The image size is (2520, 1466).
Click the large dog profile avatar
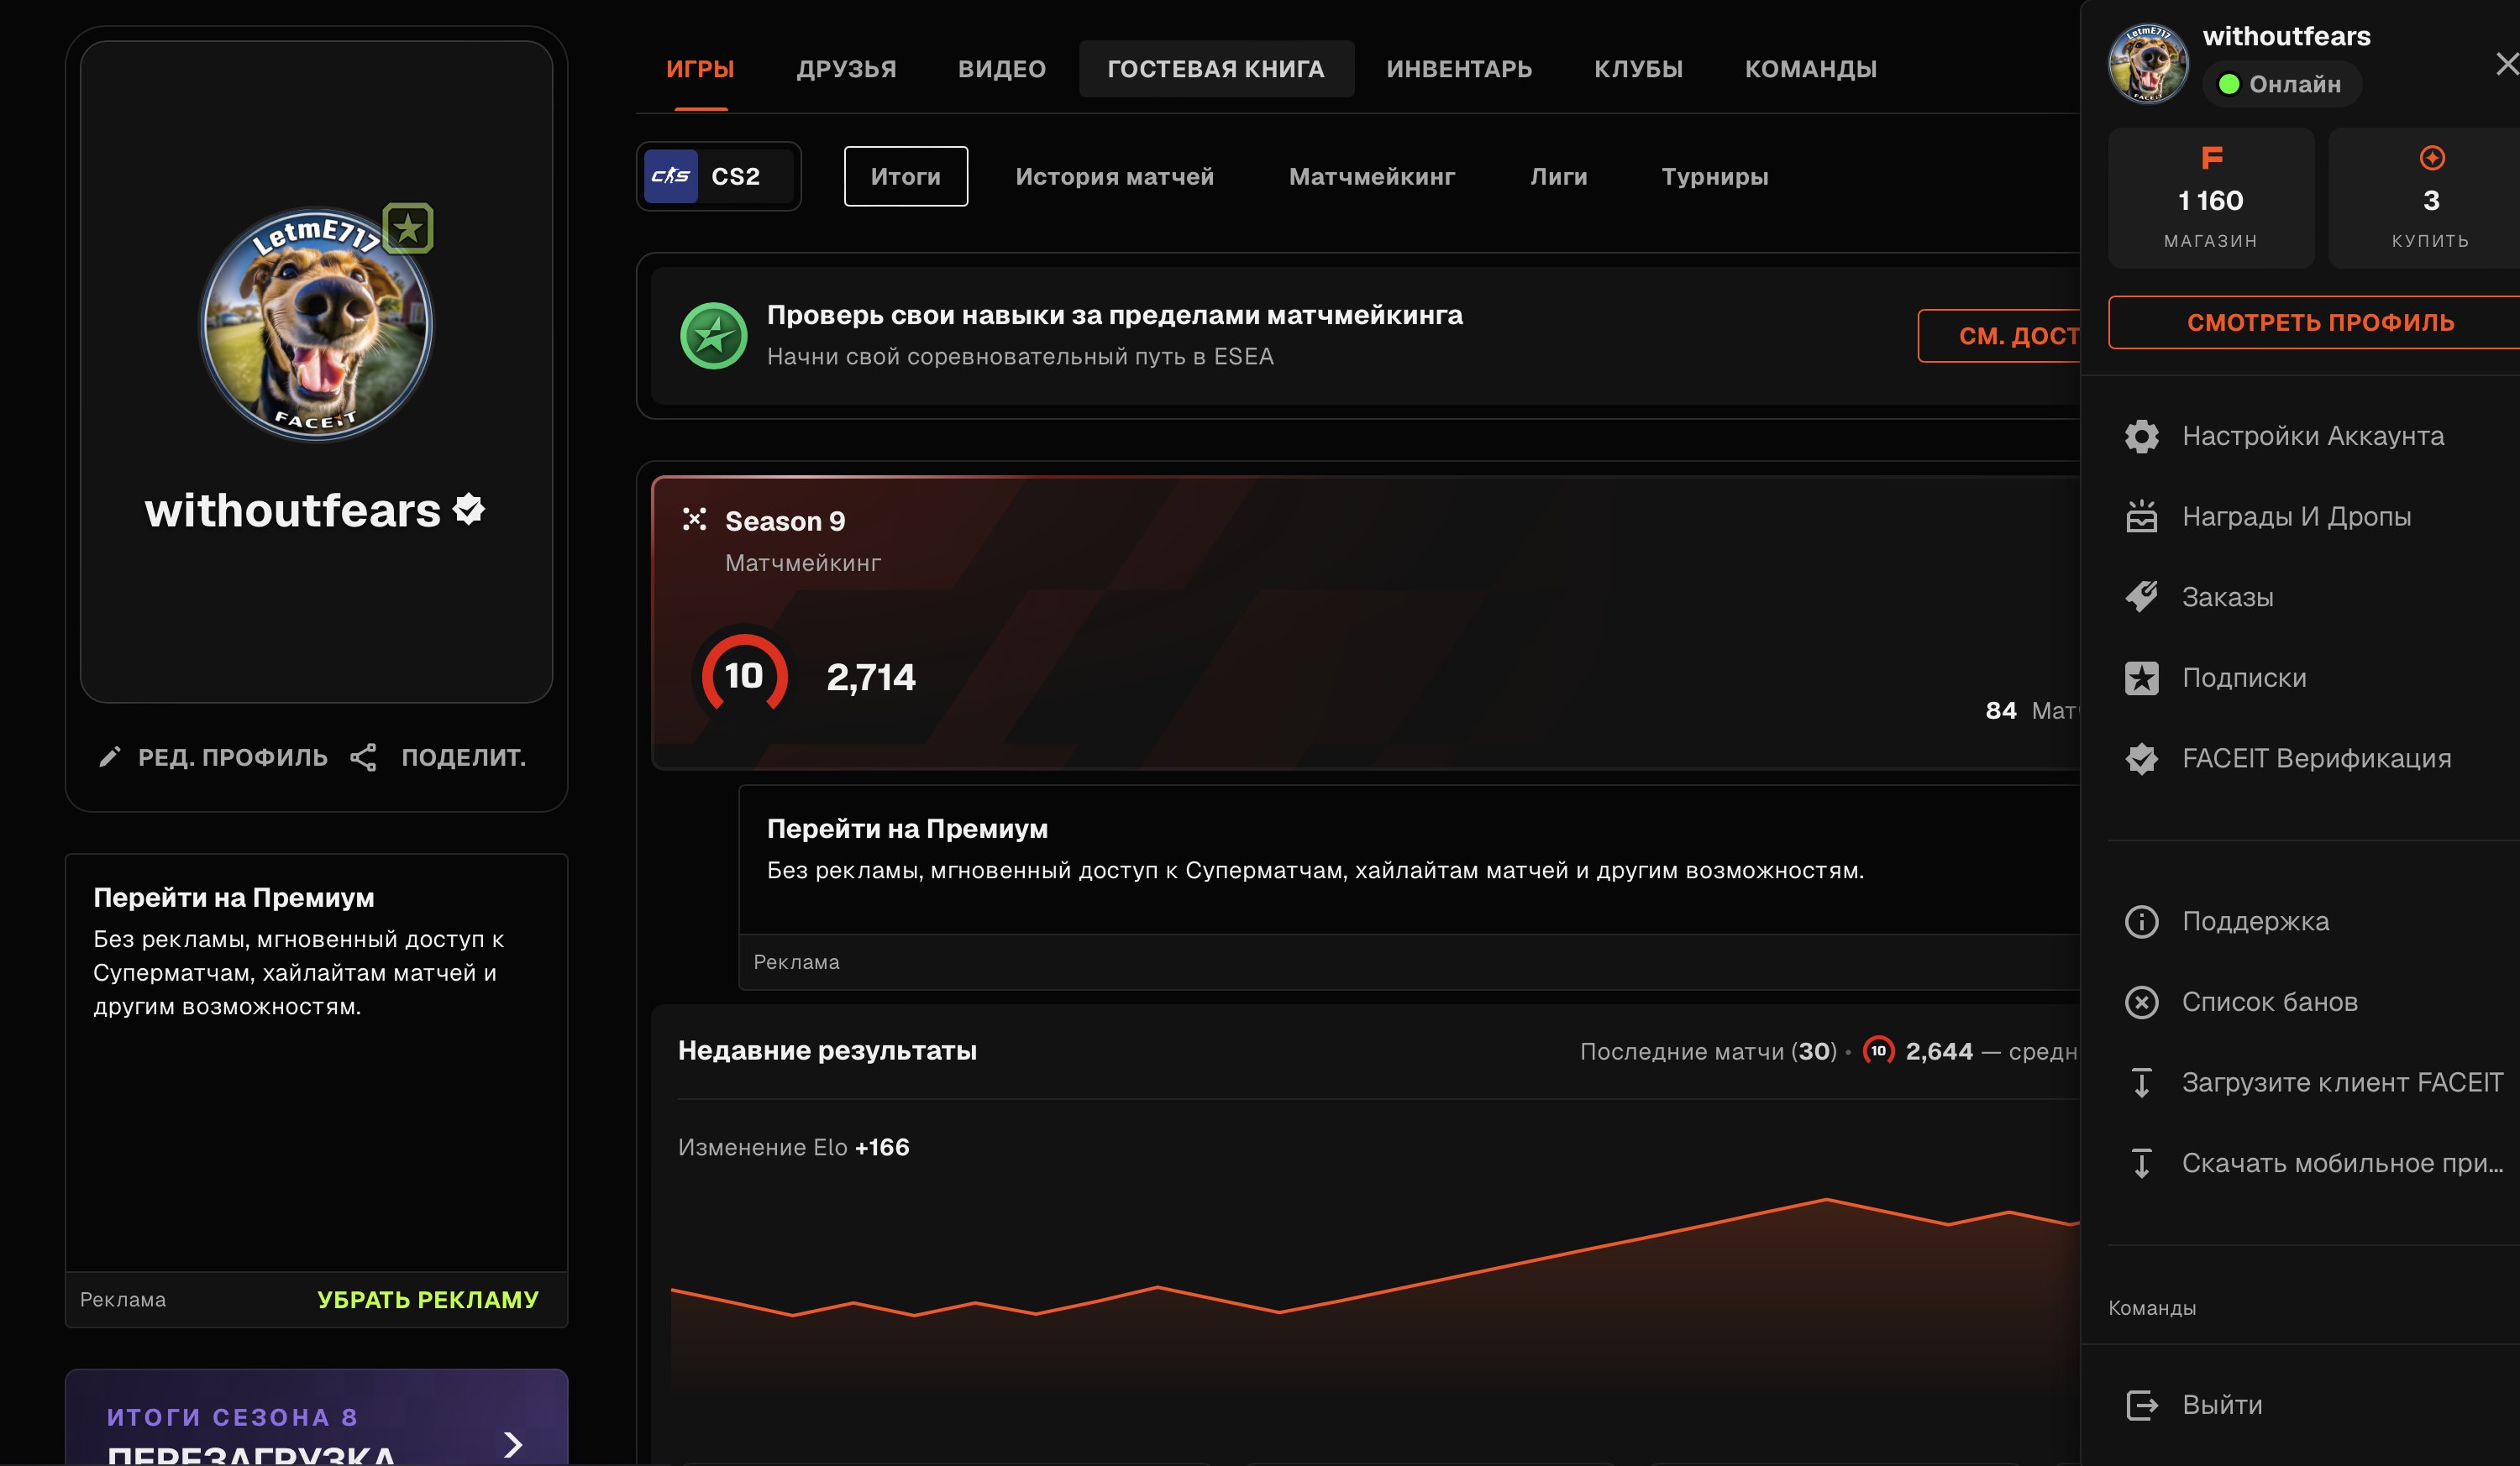317,324
